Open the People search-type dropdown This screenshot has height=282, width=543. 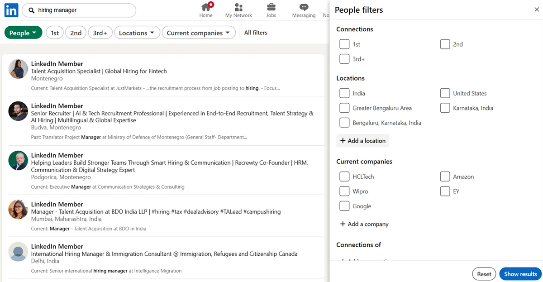click(23, 32)
